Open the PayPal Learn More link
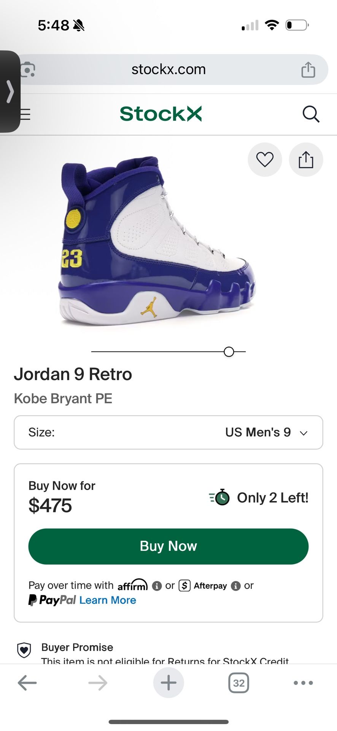 point(108,600)
